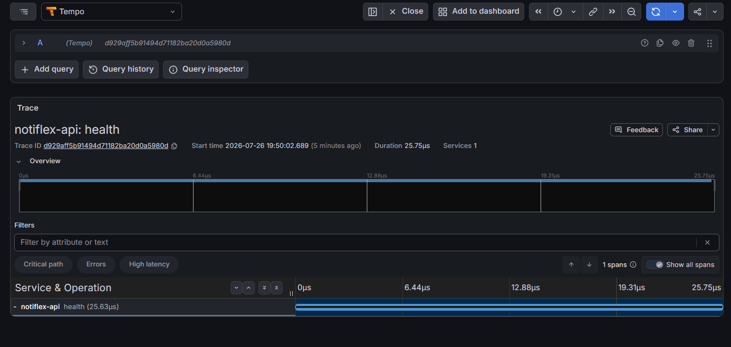This screenshot has height=347, width=731.
Task: Click Add to dashboard button
Action: [x=478, y=12]
